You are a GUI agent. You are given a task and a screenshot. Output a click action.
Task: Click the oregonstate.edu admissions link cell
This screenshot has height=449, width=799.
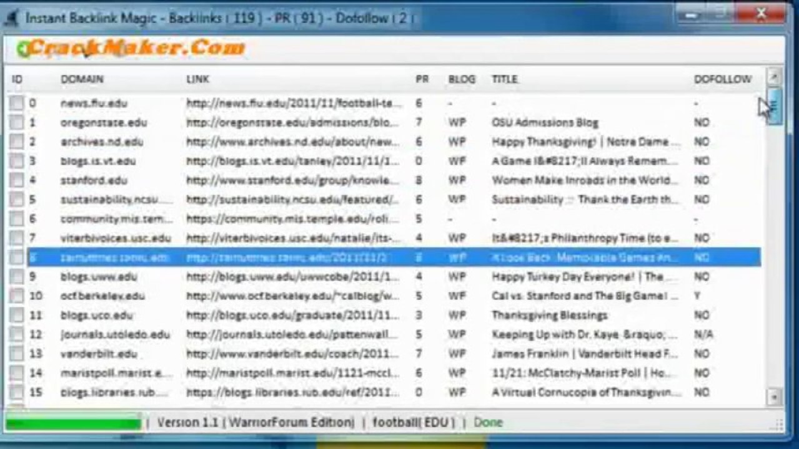(x=292, y=122)
